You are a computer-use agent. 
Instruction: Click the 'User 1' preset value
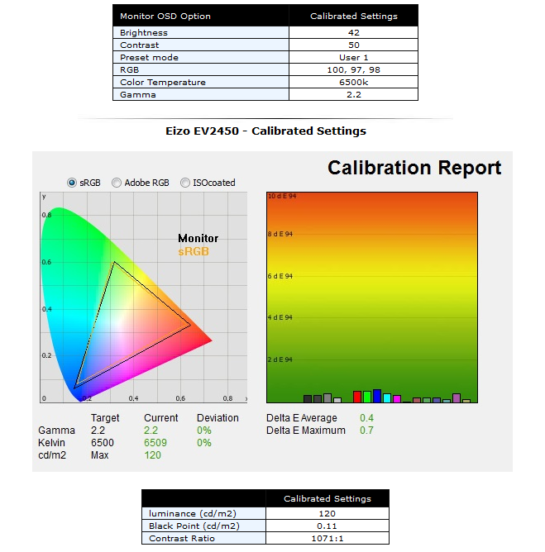pos(353,57)
